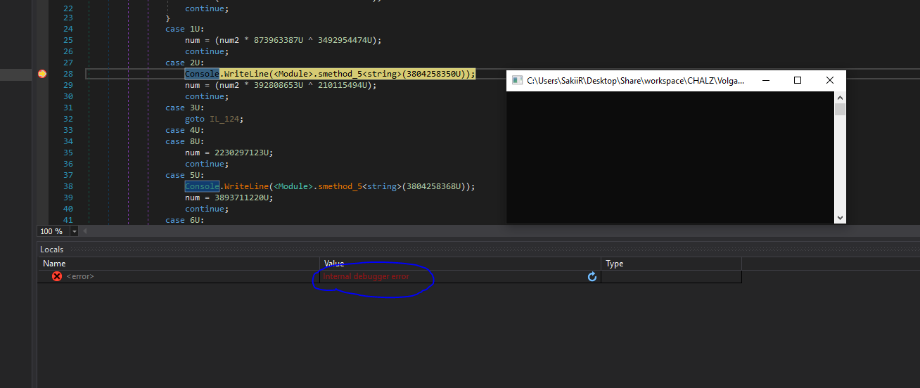Click the red error icon in Locals
This screenshot has width=920, height=388.
tap(57, 276)
